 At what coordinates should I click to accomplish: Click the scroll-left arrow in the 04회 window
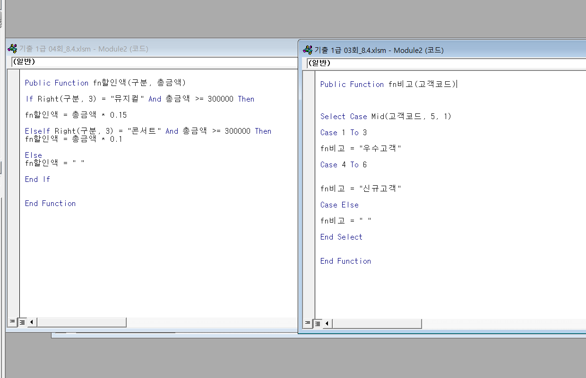(x=32, y=322)
